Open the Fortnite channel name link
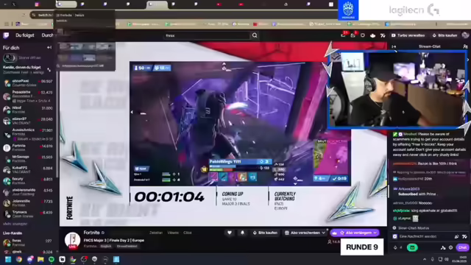This screenshot has height=265, width=471. (x=91, y=233)
